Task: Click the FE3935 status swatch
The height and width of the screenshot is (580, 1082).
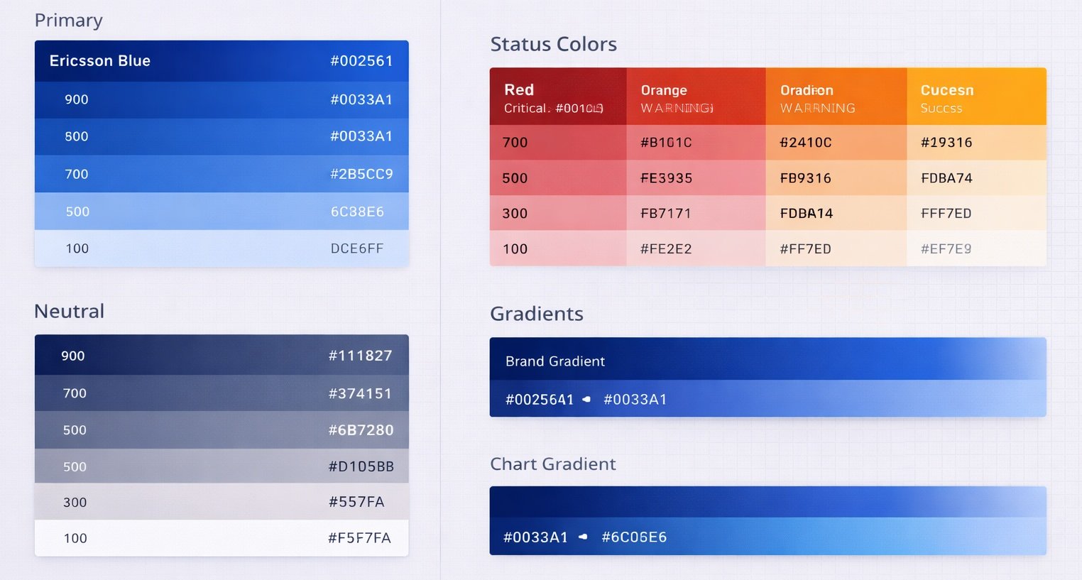Action: [x=696, y=178]
